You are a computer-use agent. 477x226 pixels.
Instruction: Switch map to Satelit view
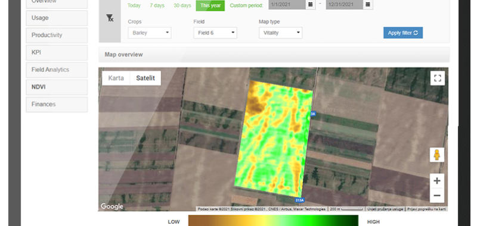pyautogui.click(x=145, y=78)
